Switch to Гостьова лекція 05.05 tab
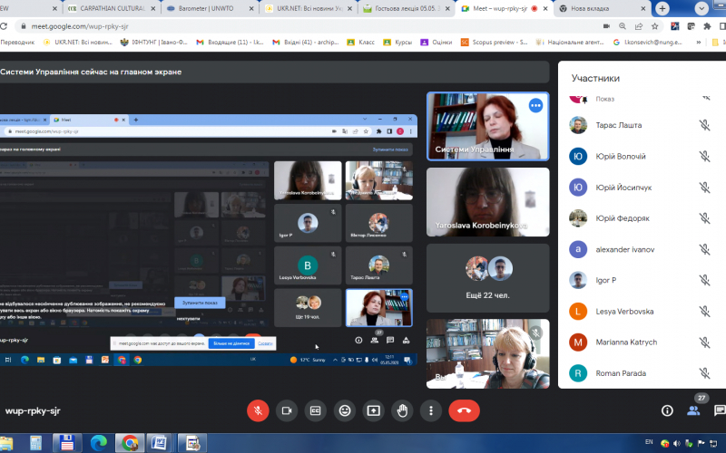The height and width of the screenshot is (453, 726). 407,8
